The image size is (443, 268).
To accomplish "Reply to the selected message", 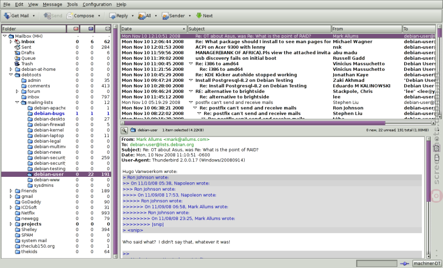I will coord(119,16).
